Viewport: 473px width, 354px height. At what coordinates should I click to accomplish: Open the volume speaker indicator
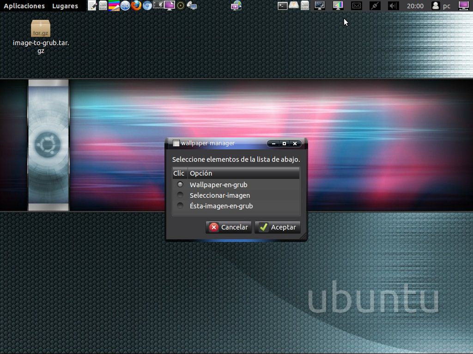click(393, 6)
